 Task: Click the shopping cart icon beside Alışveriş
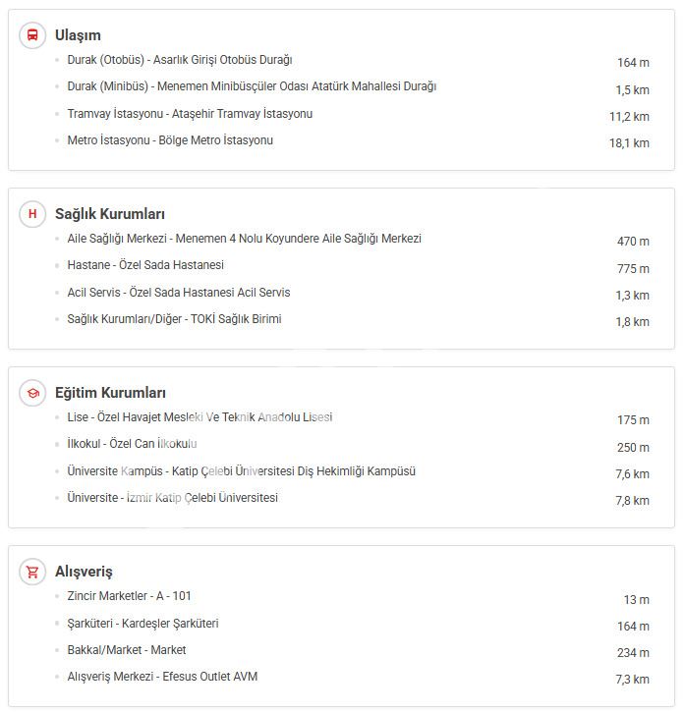coord(33,572)
